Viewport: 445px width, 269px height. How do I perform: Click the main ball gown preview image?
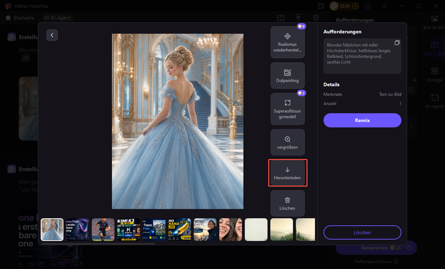tap(177, 121)
